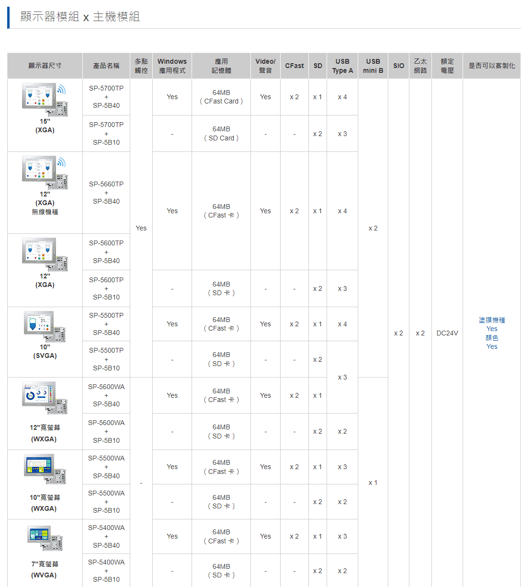Click the SP-5600WA + SP-5B40 product name

point(106,395)
